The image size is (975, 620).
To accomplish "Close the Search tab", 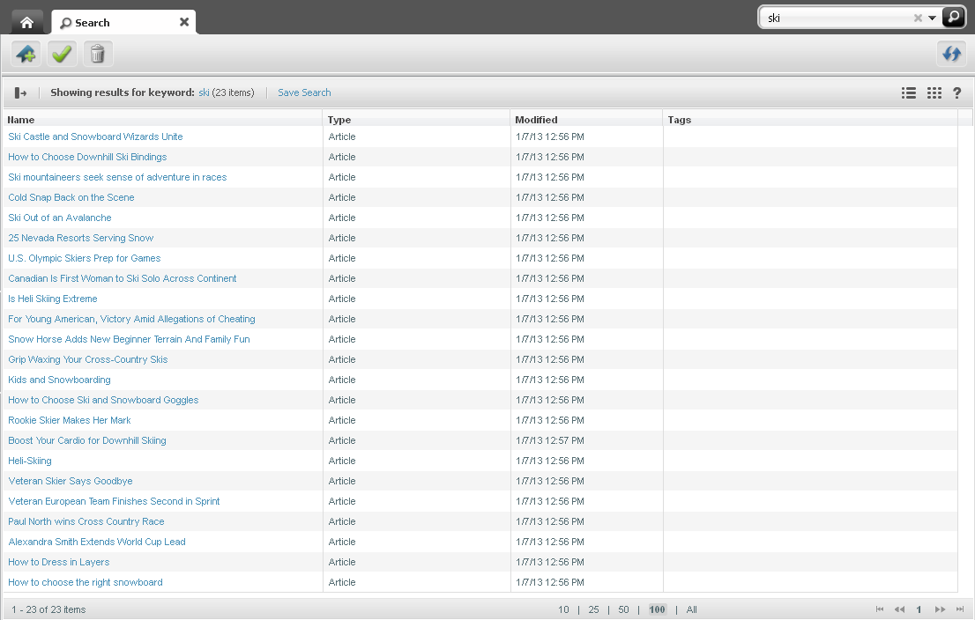I will click(184, 22).
